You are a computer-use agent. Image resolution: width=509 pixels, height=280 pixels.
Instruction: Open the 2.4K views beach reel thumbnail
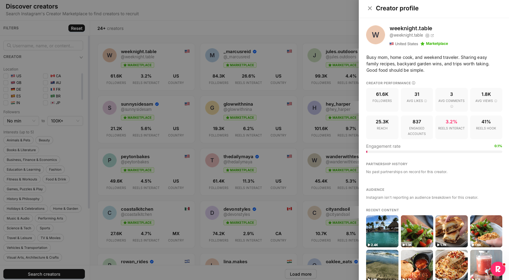(382, 231)
